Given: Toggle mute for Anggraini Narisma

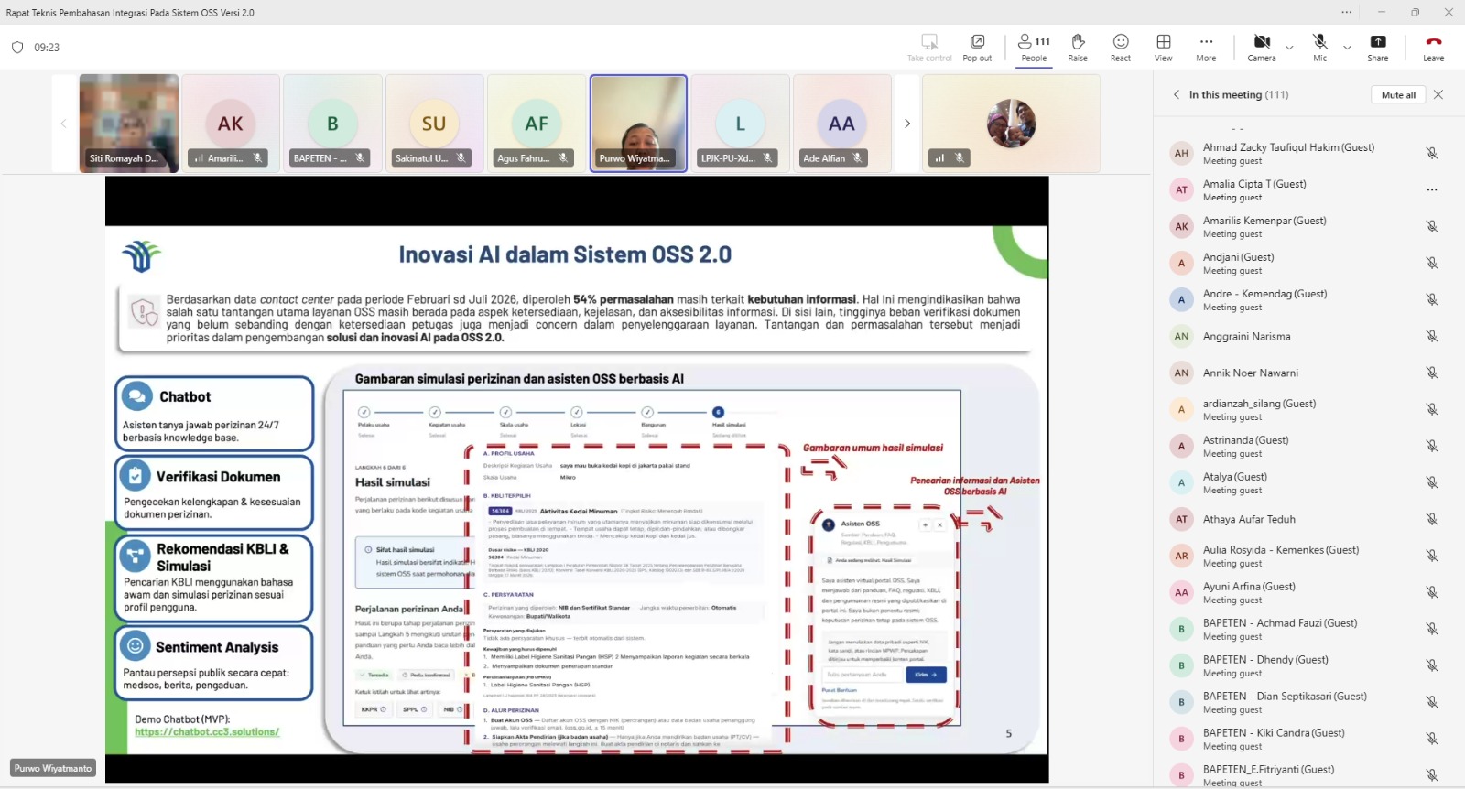Looking at the screenshot, I should [x=1432, y=336].
